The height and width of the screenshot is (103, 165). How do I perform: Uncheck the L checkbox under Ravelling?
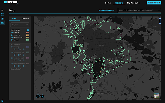click(x=14, y=49)
